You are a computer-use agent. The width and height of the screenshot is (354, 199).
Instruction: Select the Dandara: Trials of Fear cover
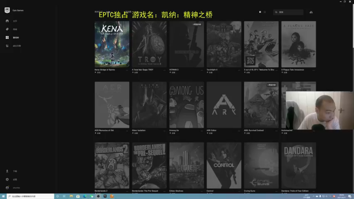(299, 165)
